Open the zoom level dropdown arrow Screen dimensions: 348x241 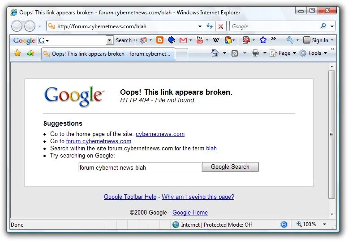coord(324,224)
